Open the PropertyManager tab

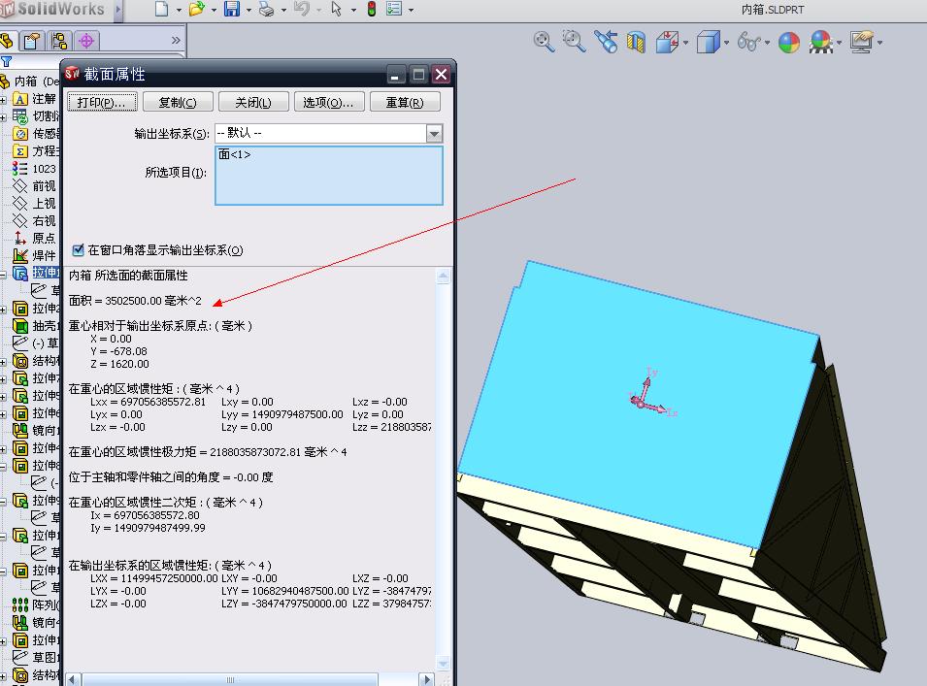(32, 41)
